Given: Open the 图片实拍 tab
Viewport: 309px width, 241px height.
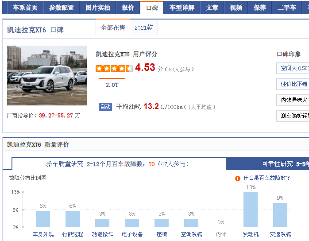Looking at the screenshot, I should point(98,8).
